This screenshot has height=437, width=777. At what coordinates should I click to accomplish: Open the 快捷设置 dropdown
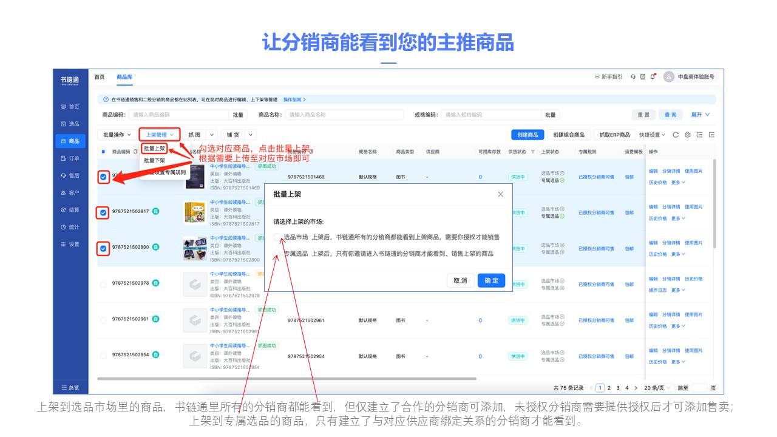pyautogui.click(x=653, y=135)
